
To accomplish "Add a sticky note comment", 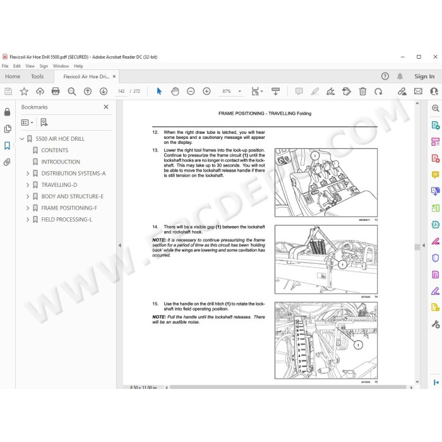I will [299, 92].
